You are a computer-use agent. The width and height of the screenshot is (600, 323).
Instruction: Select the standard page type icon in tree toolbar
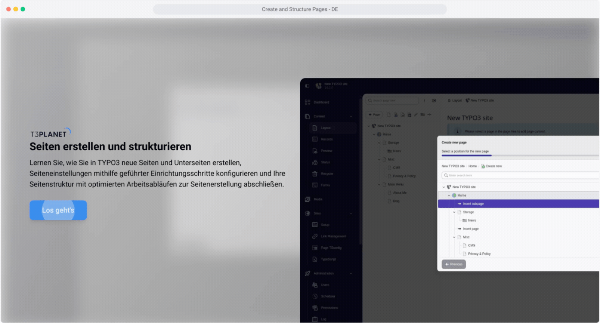point(389,115)
